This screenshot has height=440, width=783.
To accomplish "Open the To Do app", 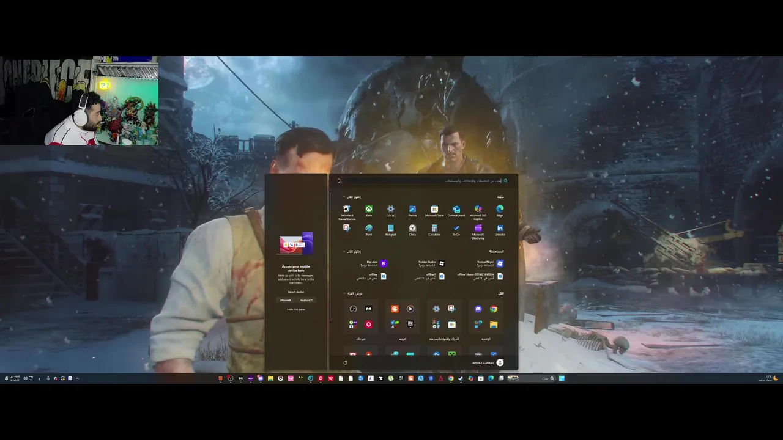I will 456,230.
